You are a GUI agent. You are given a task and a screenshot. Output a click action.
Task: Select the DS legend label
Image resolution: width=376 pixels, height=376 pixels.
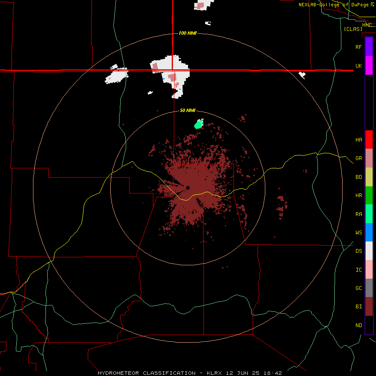click(x=358, y=251)
